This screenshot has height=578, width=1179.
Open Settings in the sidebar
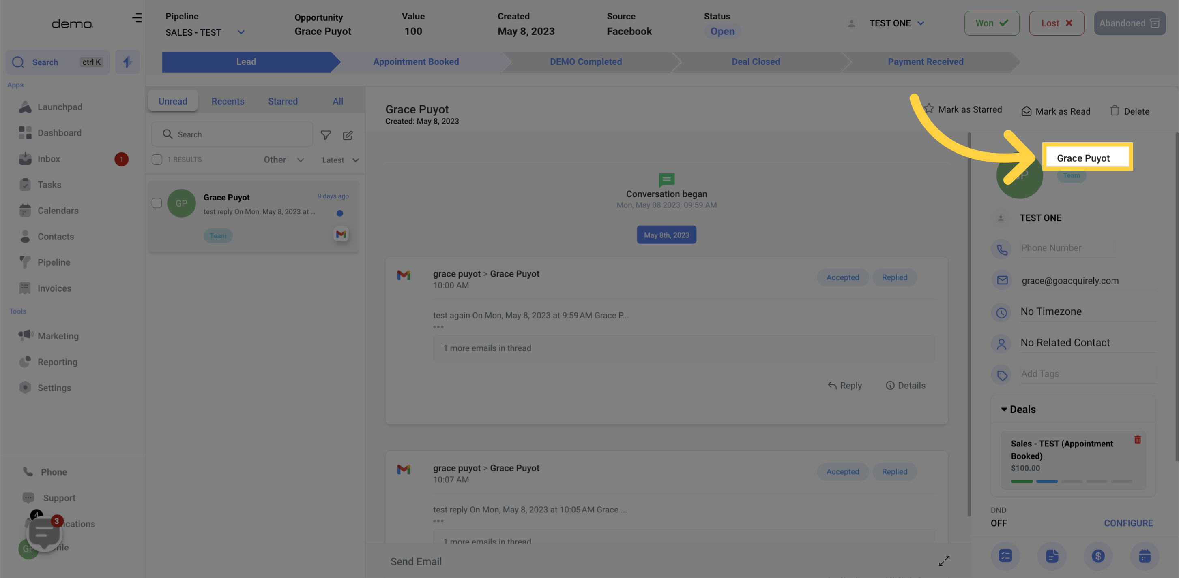pyautogui.click(x=45, y=388)
